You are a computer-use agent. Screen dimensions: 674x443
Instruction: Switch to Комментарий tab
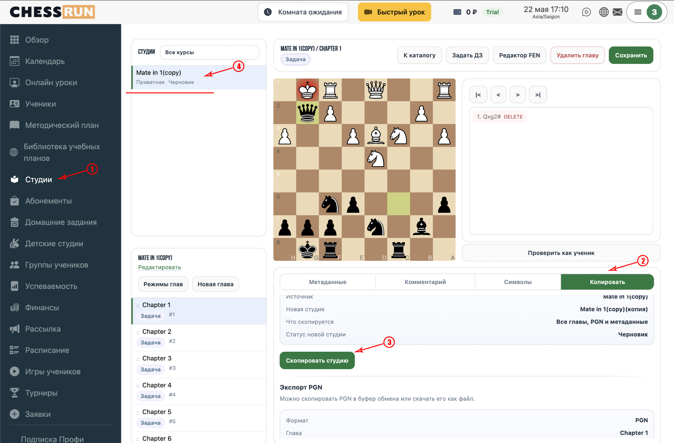[x=425, y=282]
